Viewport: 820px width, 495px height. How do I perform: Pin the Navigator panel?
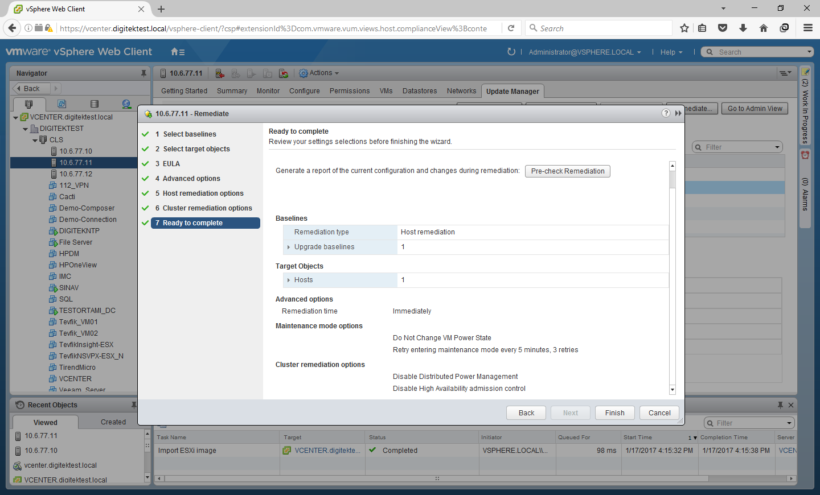pyautogui.click(x=143, y=73)
